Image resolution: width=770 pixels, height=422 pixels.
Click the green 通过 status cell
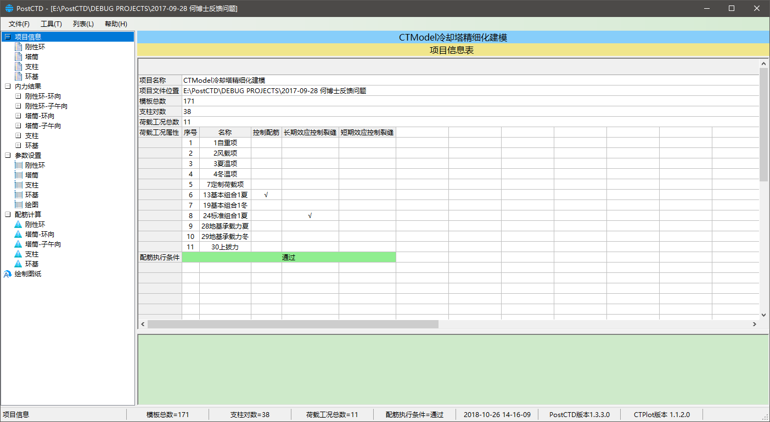(289, 258)
